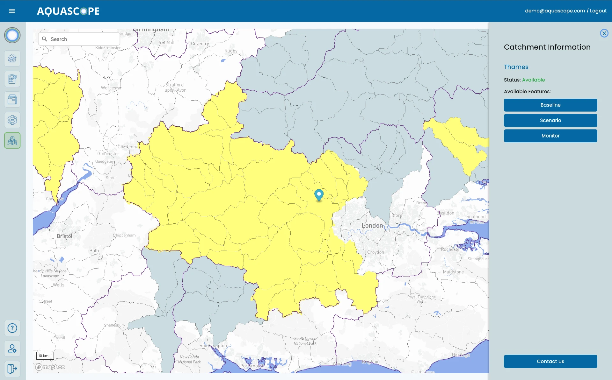This screenshot has height=380, width=612.
Task: Click the 'Catchment Information' panel title
Action: point(547,47)
